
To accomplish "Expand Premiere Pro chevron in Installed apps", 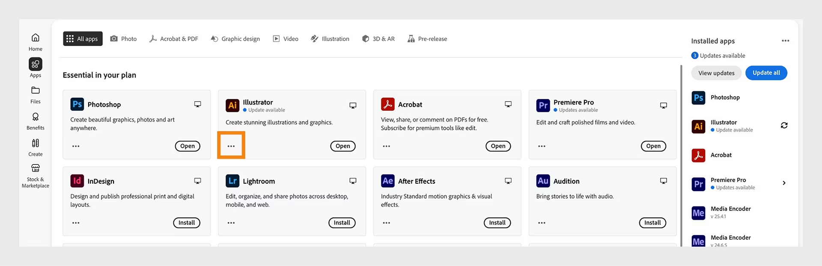I will point(784,183).
